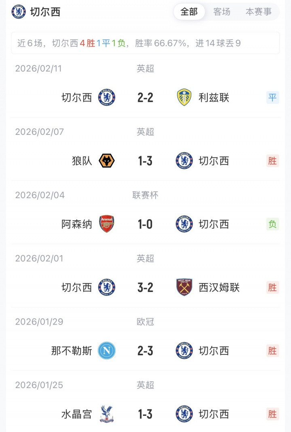Viewport: 291px width, 432px height.
Task: Switch to the 本赛事 (This competition) tab
Action: [259, 12]
